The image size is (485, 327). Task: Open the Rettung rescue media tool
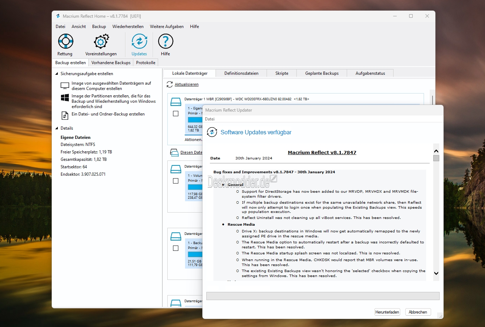pyautogui.click(x=65, y=41)
